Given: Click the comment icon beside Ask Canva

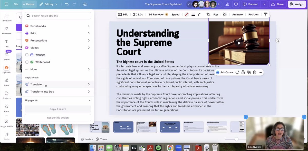Looking at the screenshot, I should (237, 72).
